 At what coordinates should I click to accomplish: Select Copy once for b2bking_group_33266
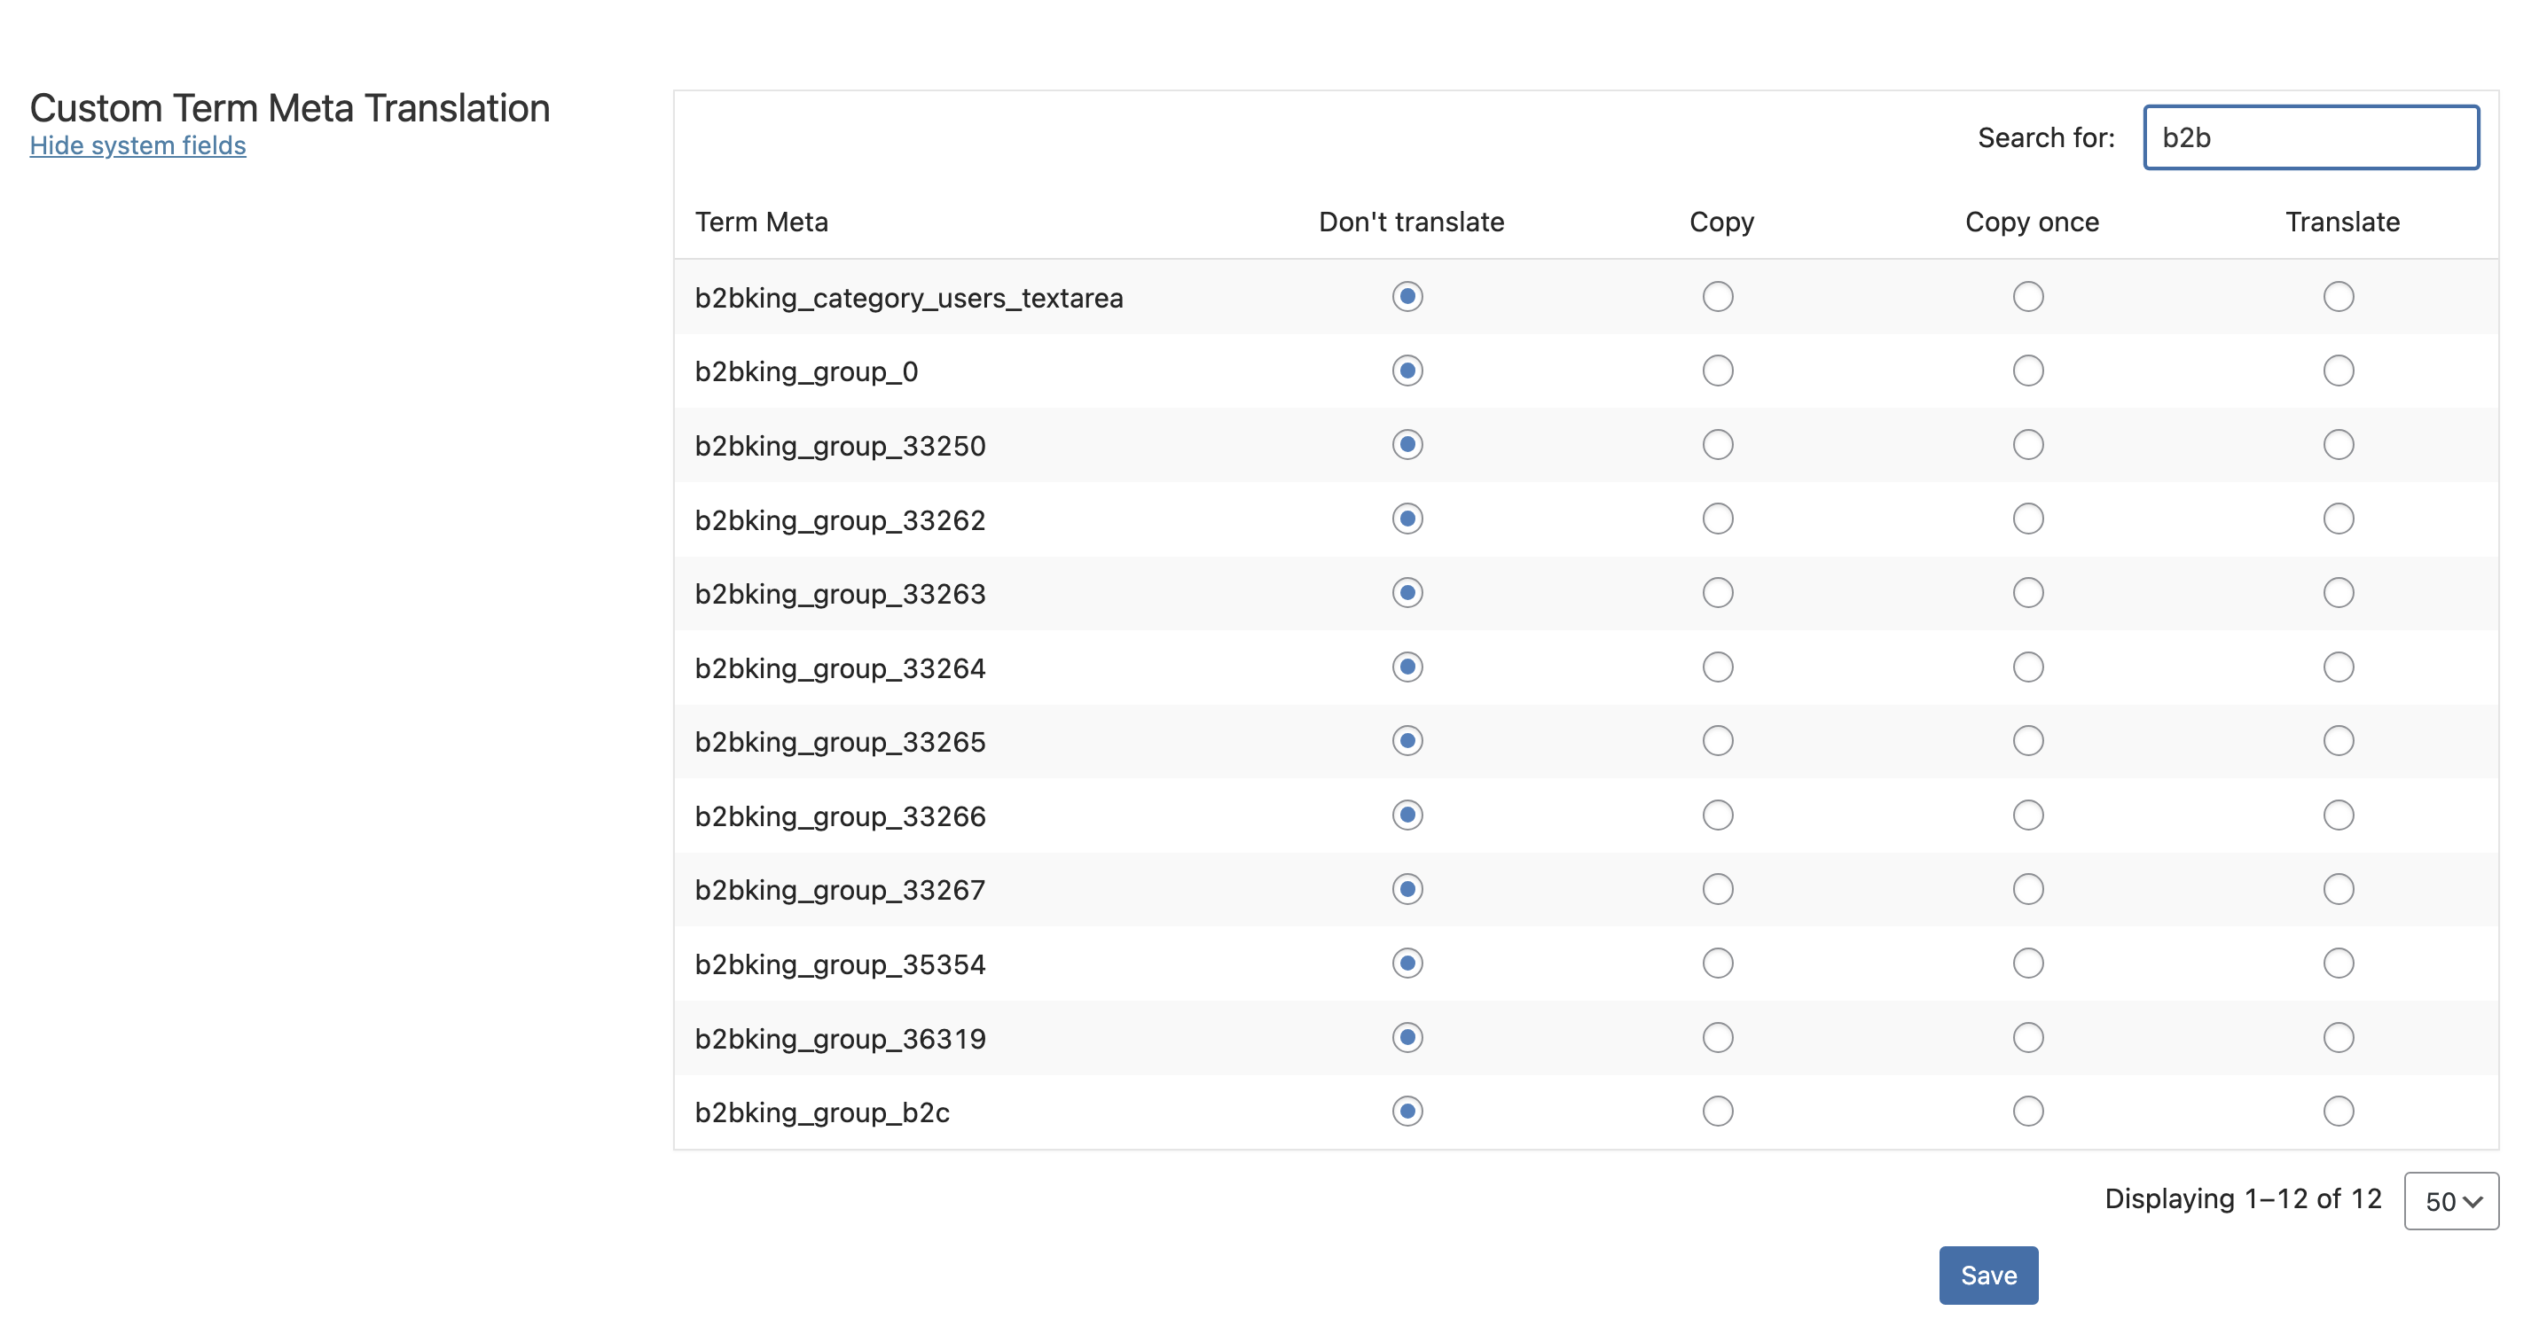pos(2029,815)
